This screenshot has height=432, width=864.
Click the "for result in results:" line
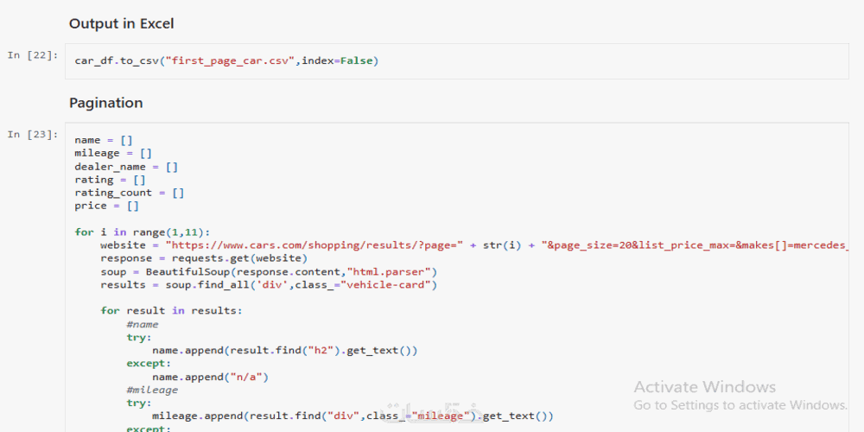pos(172,311)
